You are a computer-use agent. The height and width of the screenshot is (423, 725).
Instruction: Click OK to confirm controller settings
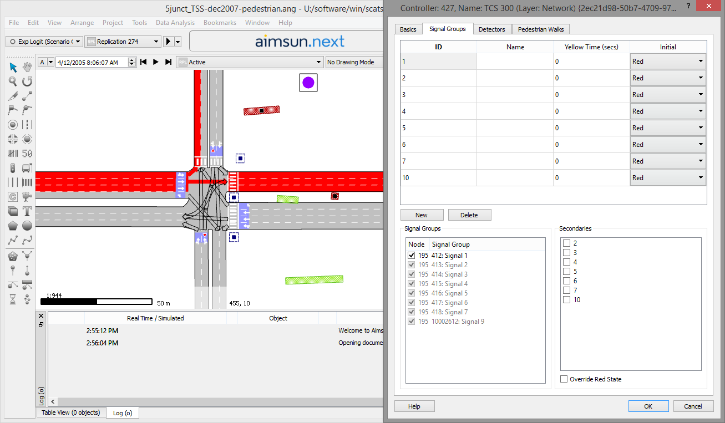coord(648,406)
